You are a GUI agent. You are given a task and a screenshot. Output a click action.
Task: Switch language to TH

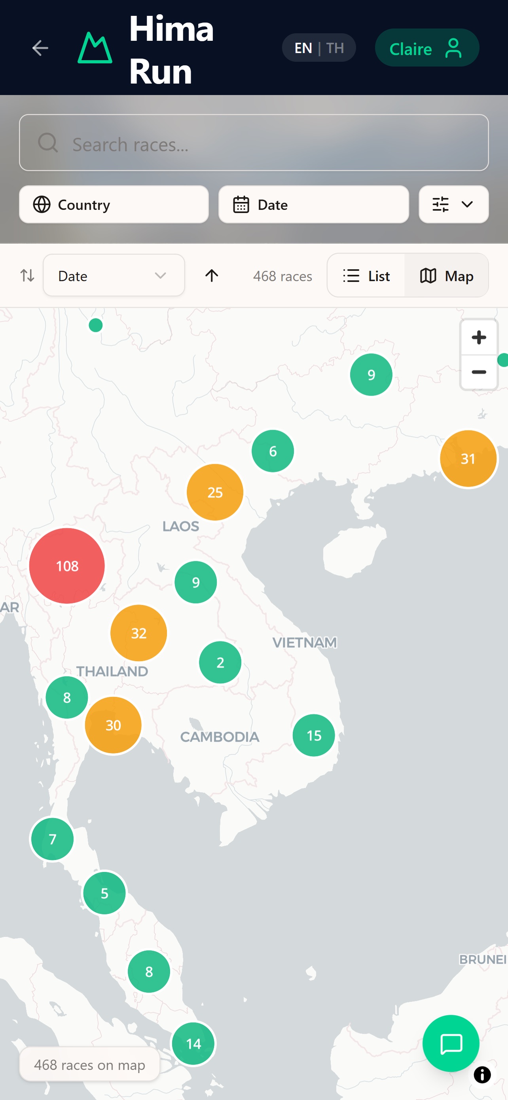point(335,48)
